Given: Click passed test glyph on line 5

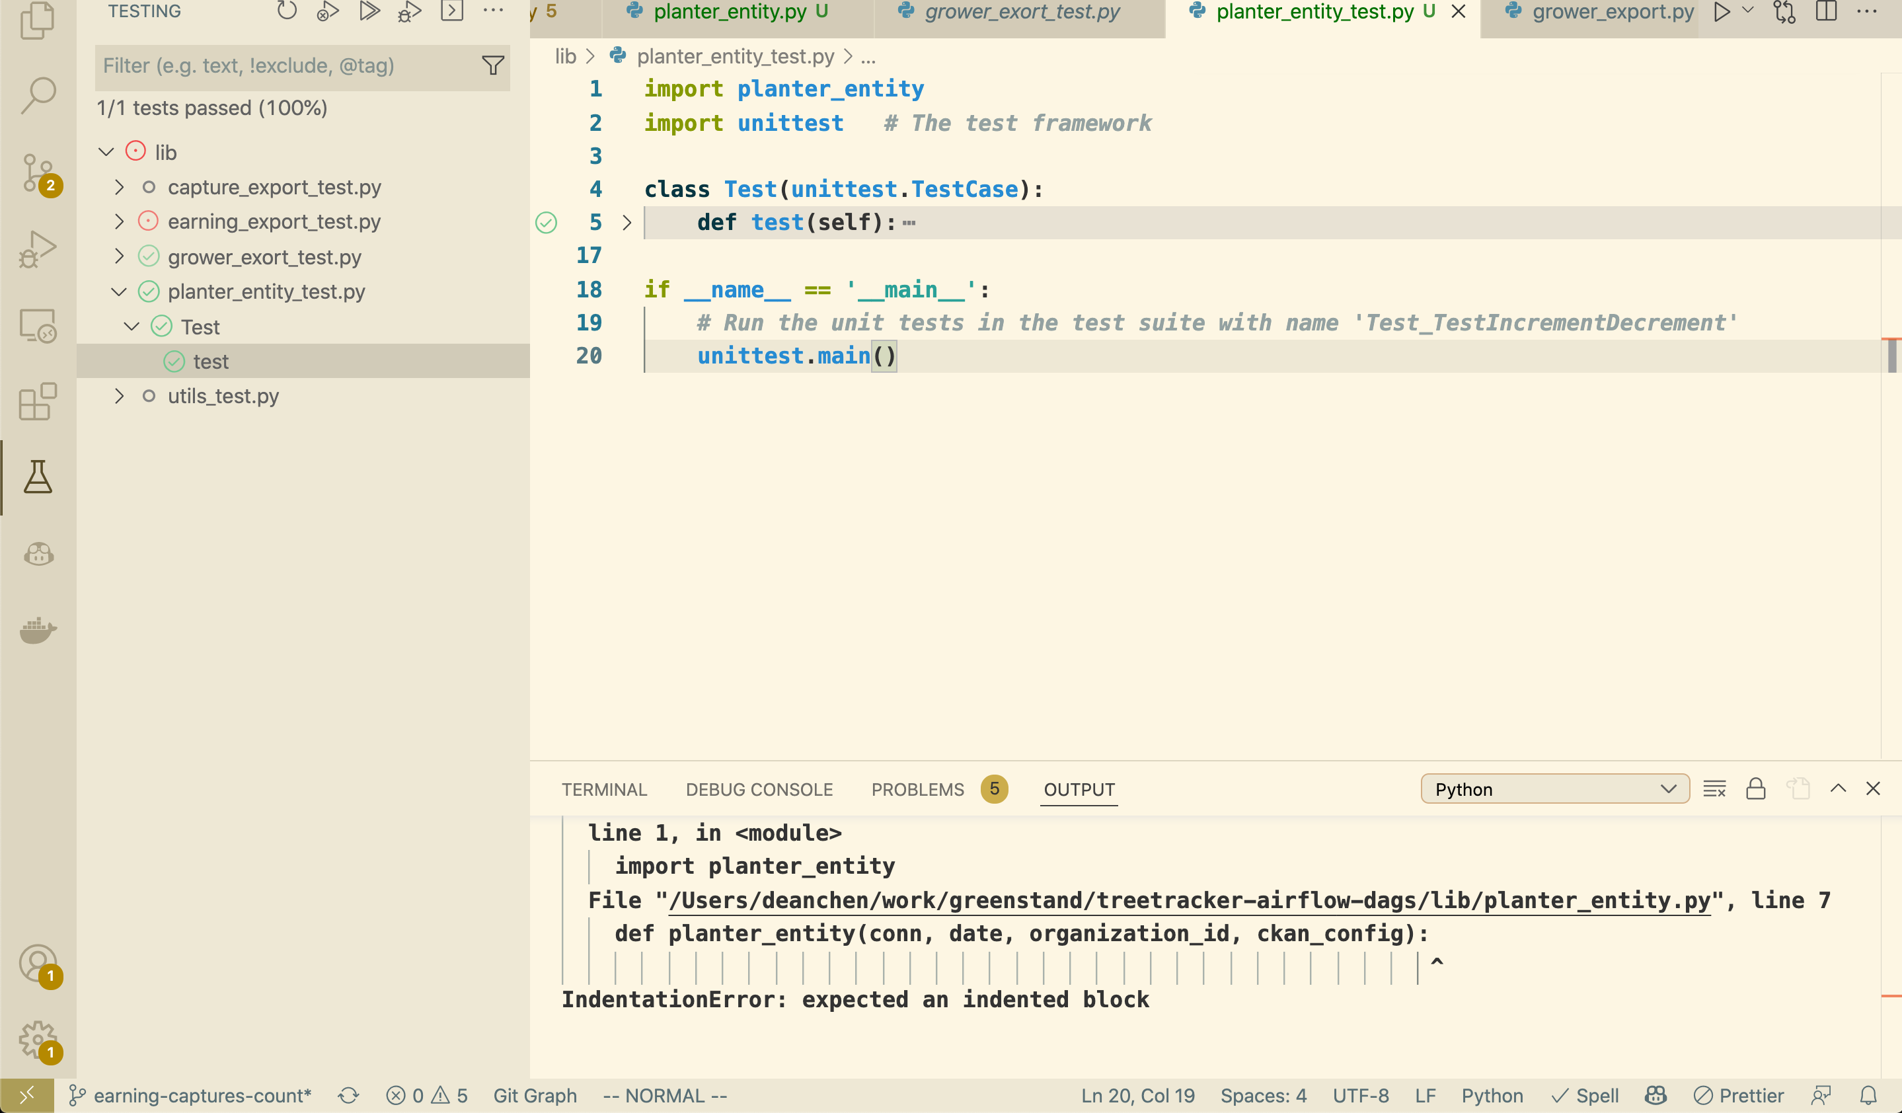Looking at the screenshot, I should pos(546,223).
